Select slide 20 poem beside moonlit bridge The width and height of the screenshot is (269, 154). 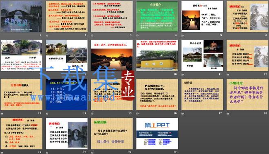[67, 133]
